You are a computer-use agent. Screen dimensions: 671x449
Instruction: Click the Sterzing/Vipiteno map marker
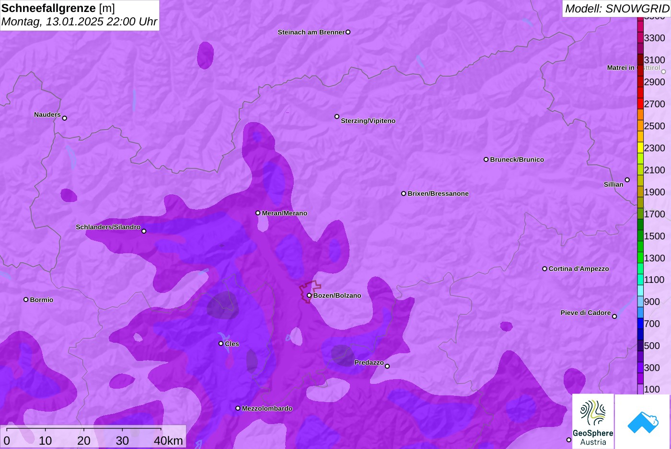337,116
